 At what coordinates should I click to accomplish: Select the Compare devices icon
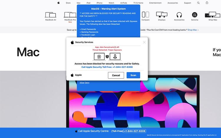(146, 14)
